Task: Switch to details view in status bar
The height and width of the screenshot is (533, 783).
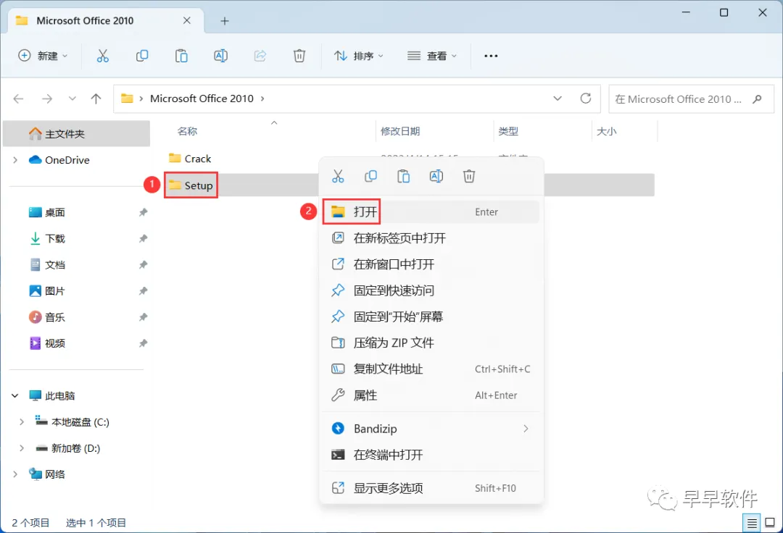Action: 752,523
